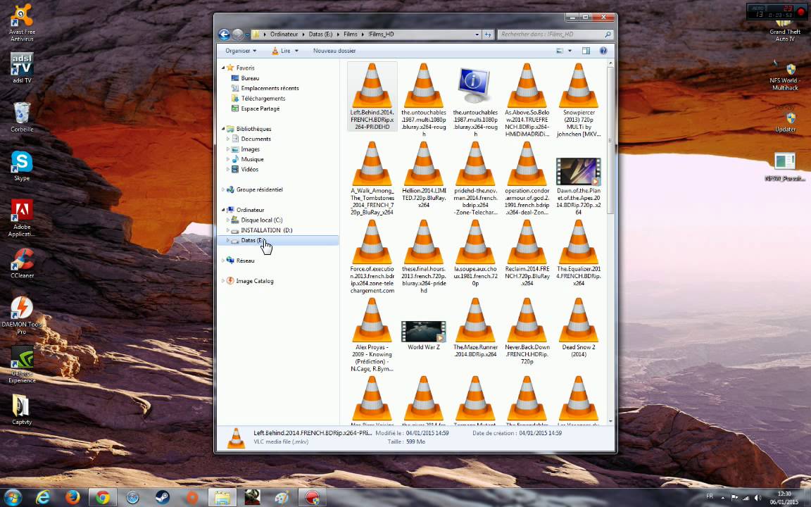The image size is (811, 507).
Task: Open the change view options dropdown arrow
Action: point(570,51)
